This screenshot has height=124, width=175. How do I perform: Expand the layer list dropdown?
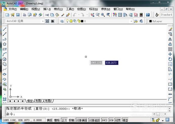(x=131, y=21)
